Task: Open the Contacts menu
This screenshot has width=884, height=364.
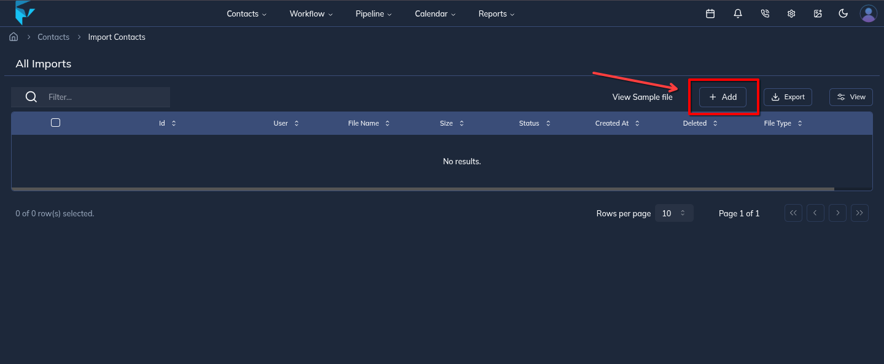Action: tap(245, 13)
